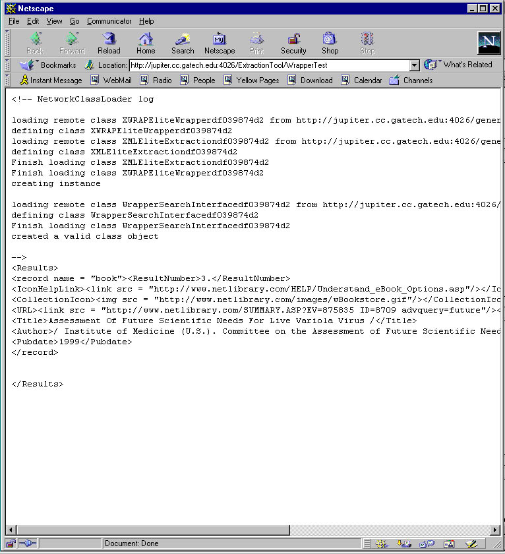Open the Bookmarks dropdown
Viewport: 505px width, 554px height.
pyautogui.click(x=48, y=65)
